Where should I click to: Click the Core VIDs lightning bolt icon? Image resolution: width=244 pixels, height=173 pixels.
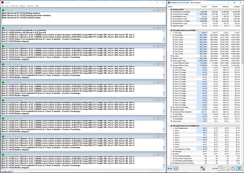tap(173, 33)
